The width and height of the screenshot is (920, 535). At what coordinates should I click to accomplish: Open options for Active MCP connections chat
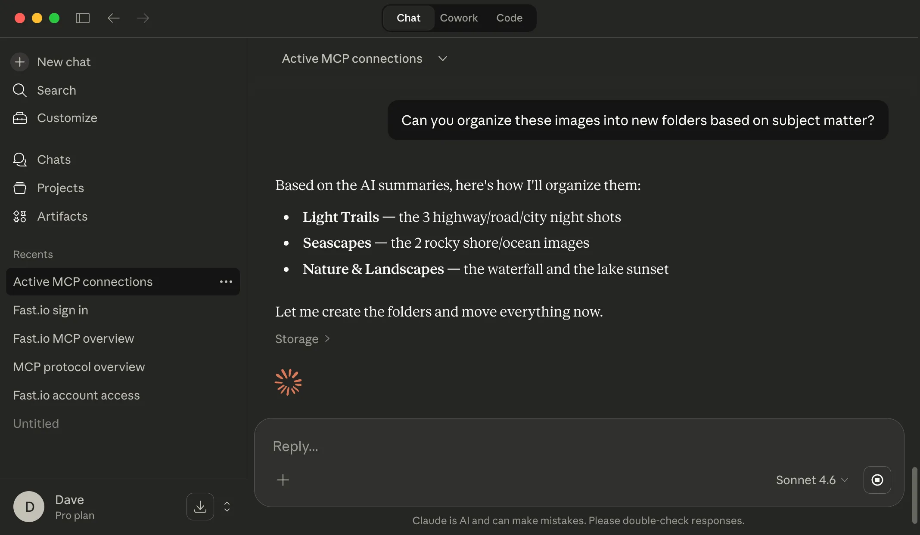pos(226,282)
